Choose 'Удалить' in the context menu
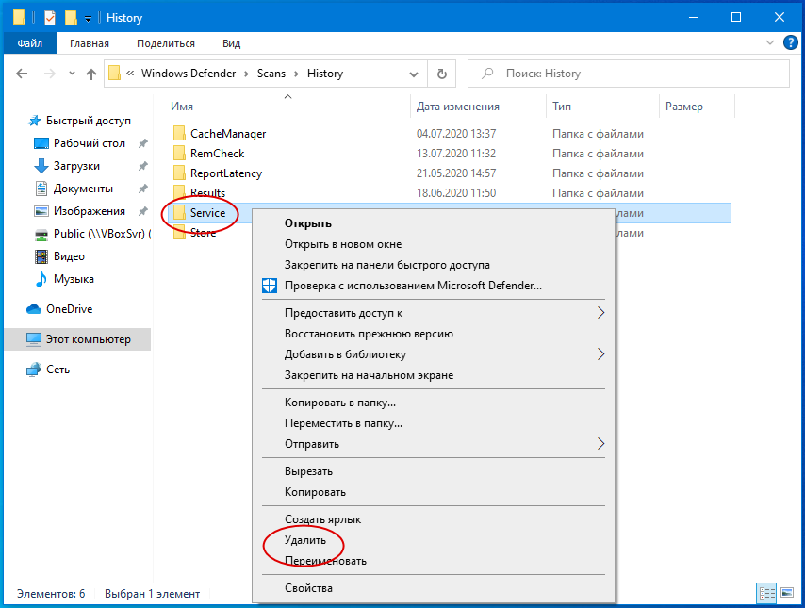805x608 pixels. [305, 540]
